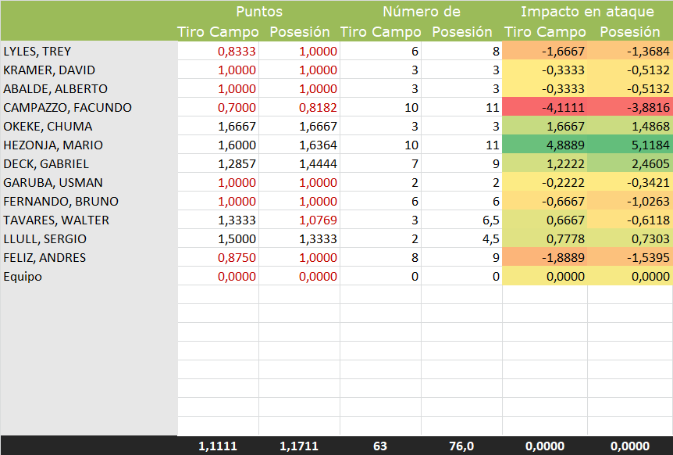Click the CAMPAZZO, FACUNDO row label
673x455 pixels.
67,108
